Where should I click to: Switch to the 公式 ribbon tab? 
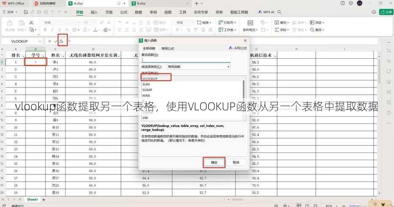point(124,12)
